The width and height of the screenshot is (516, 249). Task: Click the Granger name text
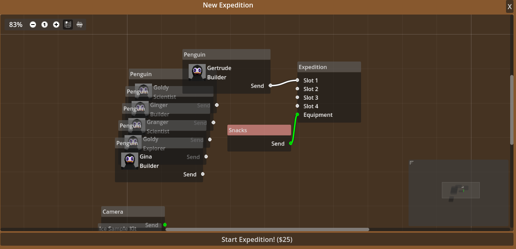[157, 122]
